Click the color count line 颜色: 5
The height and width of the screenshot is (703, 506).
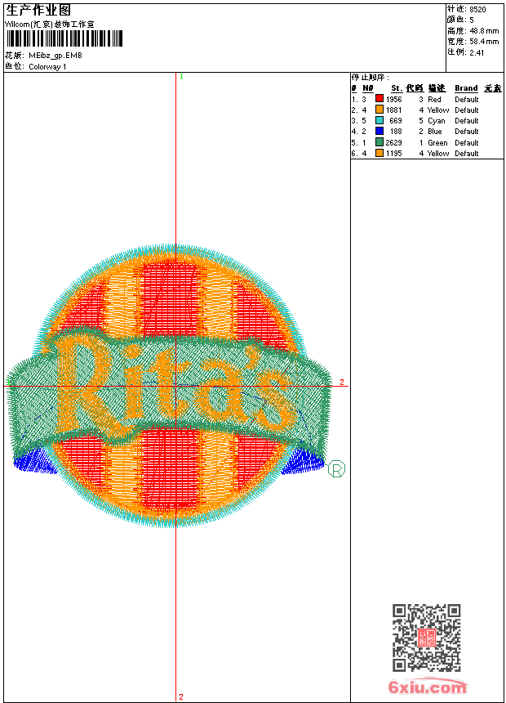click(460, 20)
